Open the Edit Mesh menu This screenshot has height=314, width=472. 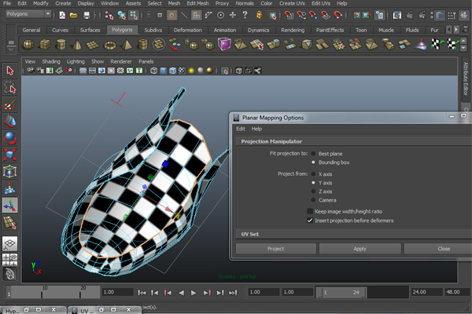[197, 4]
